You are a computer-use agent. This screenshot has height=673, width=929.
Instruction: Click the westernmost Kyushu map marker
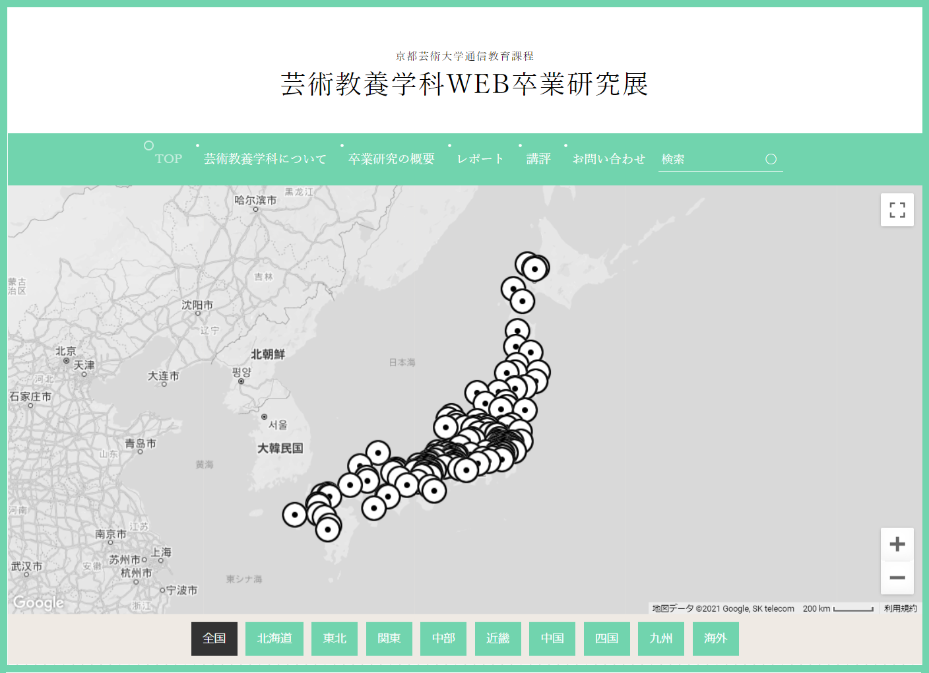tap(294, 515)
